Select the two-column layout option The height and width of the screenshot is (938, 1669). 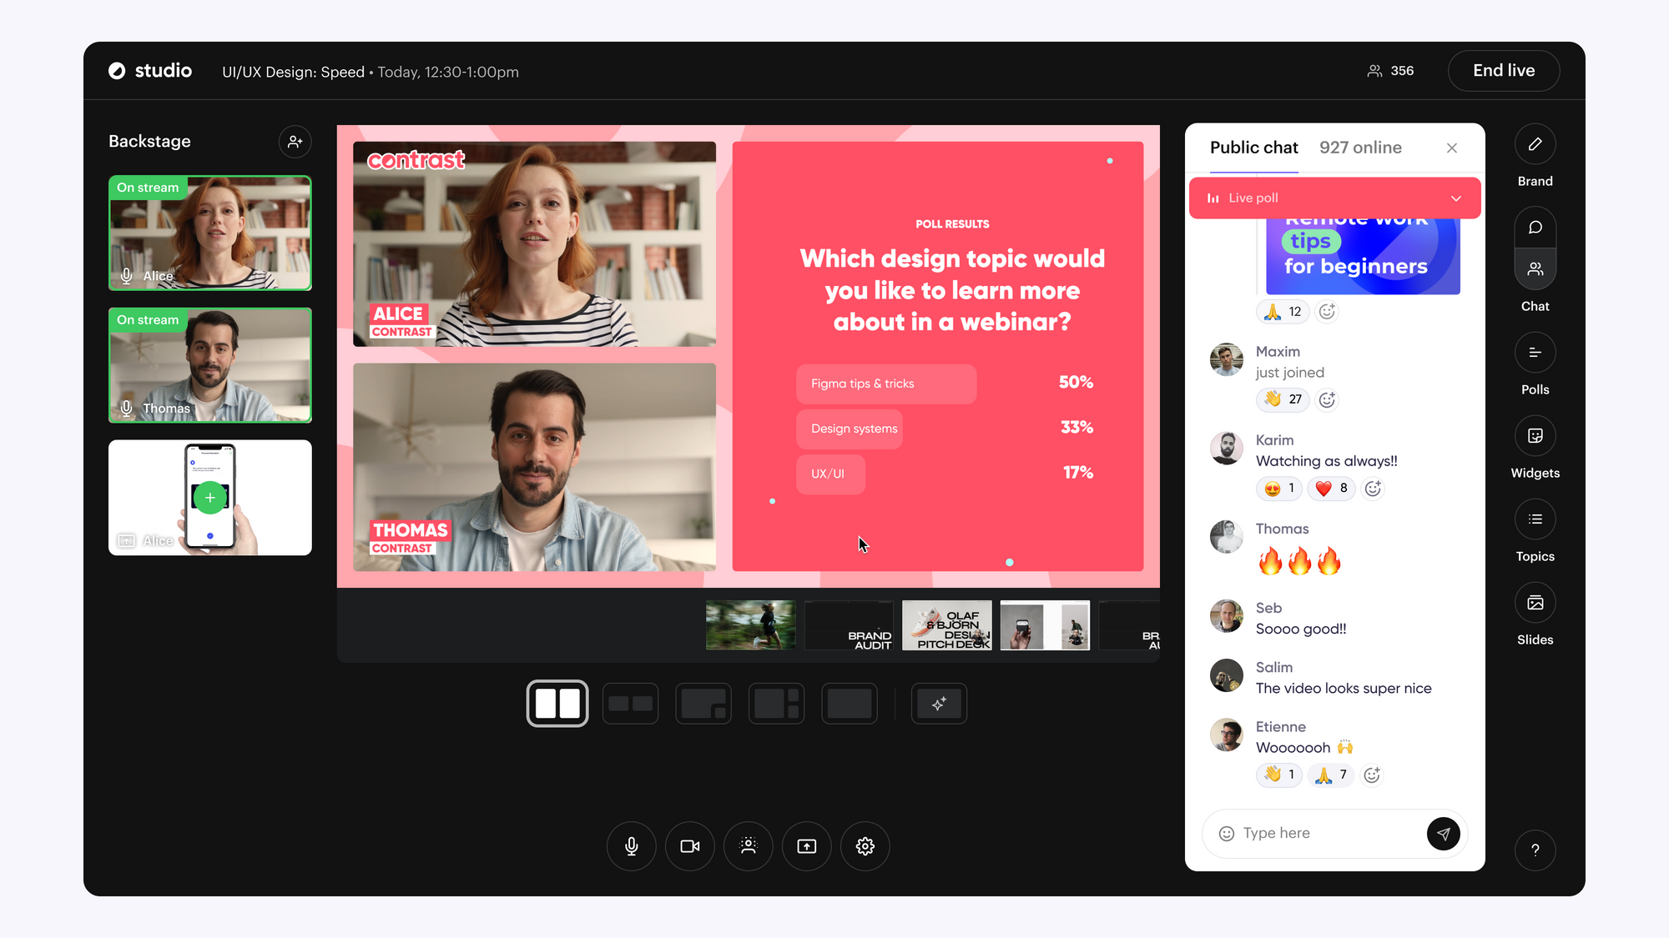click(x=557, y=703)
